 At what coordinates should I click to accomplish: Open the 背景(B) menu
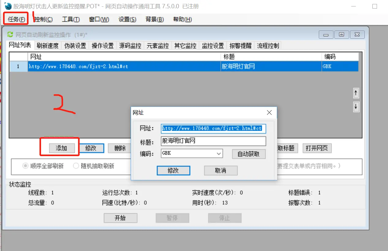tap(155, 19)
